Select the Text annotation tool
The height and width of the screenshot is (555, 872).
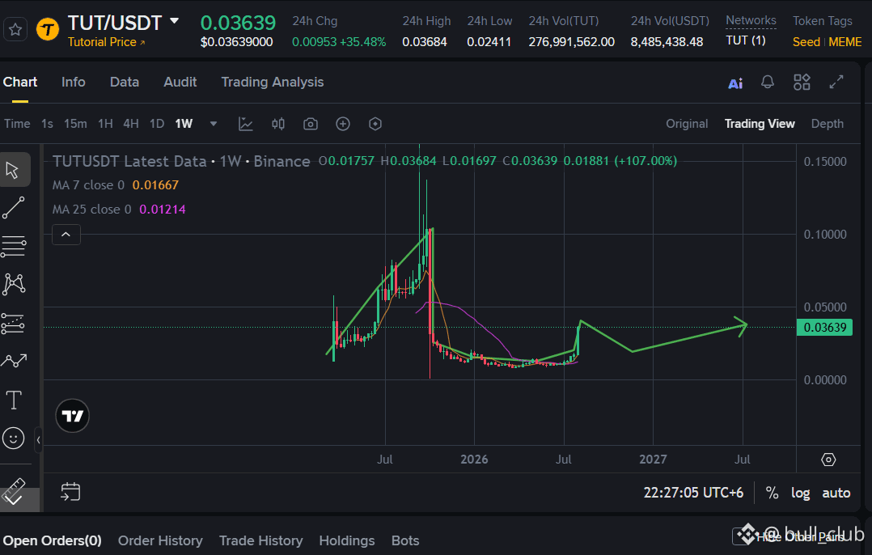click(x=14, y=400)
